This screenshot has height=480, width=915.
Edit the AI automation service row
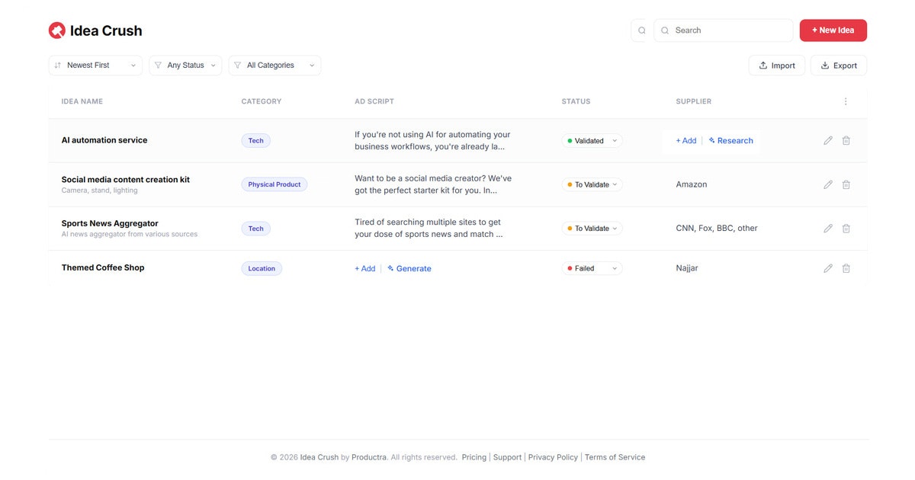click(x=828, y=140)
